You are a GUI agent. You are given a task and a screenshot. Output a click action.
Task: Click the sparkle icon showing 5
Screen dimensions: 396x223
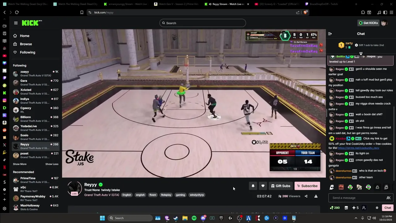pos(355,208)
